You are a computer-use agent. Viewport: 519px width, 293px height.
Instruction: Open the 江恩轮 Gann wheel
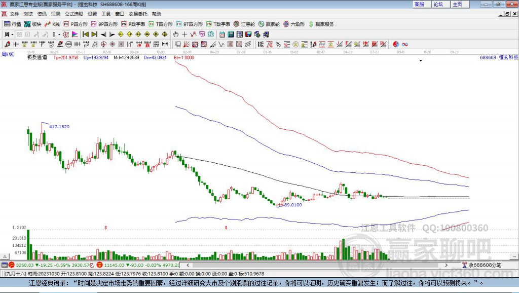(244, 24)
